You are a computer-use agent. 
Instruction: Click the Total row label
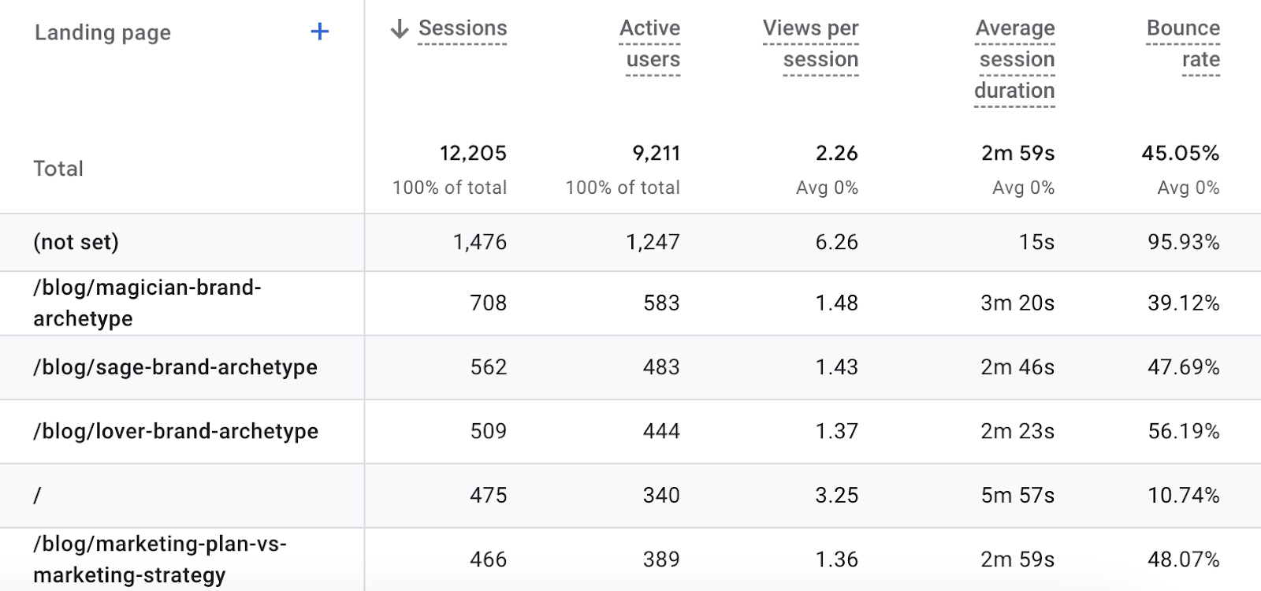tap(58, 169)
